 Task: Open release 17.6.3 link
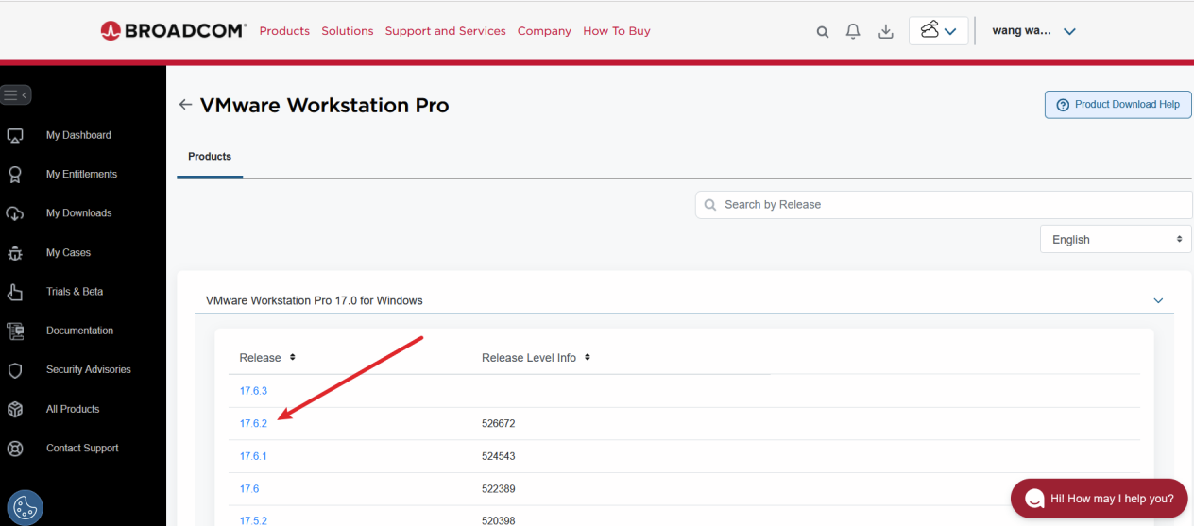(253, 391)
